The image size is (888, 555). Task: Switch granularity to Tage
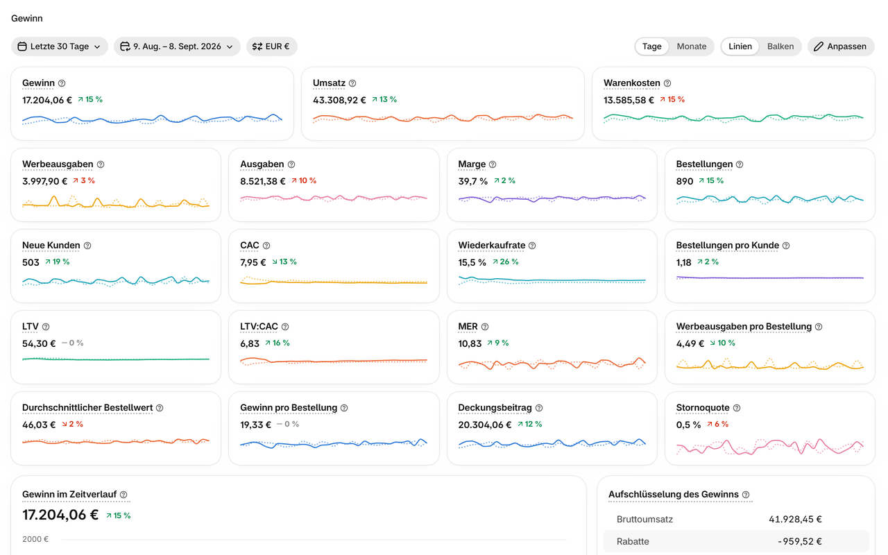pyautogui.click(x=652, y=46)
